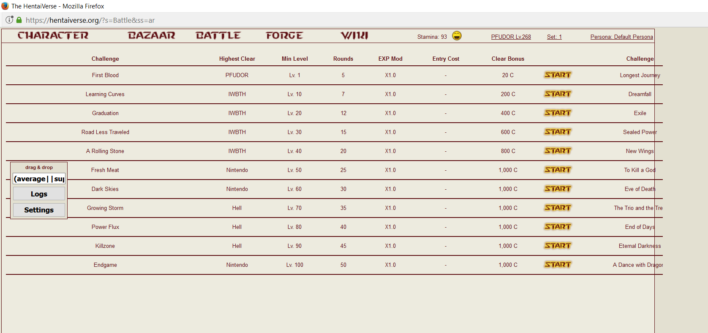
Task: Click the Killzone challenge name
Action: click(x=105, y=246)
